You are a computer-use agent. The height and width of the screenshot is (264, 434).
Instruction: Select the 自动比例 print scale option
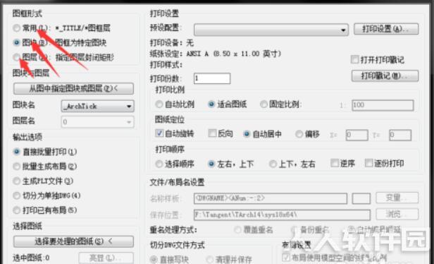(159, 104)
